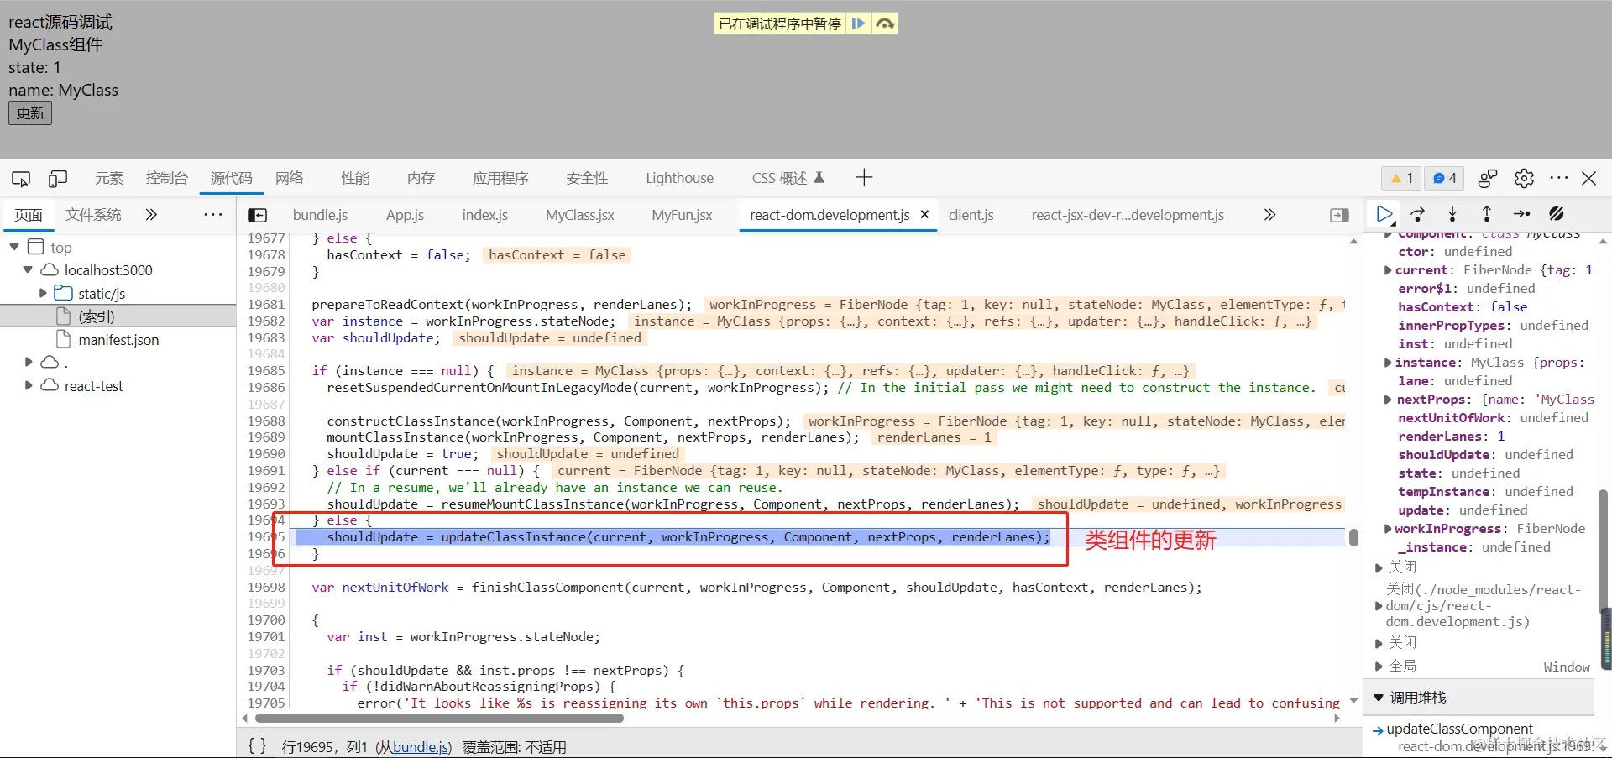Switch to MyClass.jsx file tab
Image resolution: width=1612 pixels, height=758 pixels.
(x=580, y=215)
